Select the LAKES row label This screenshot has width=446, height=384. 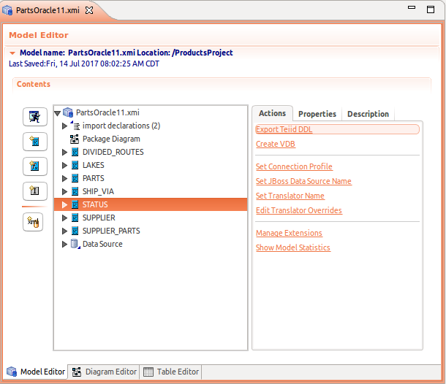pyautogui.click(x=94, y=165)
